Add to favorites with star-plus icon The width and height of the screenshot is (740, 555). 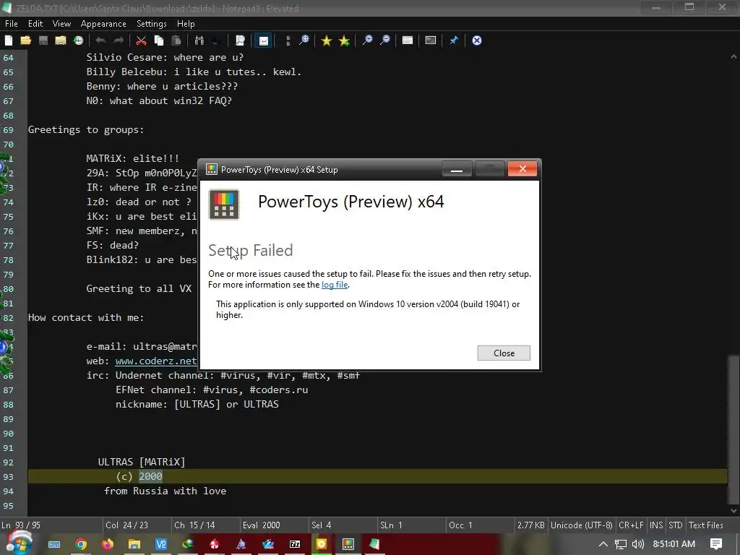click(344, 40)
